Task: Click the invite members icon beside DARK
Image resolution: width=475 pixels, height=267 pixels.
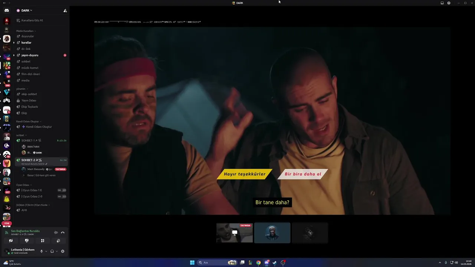Action: coord(65,11)
